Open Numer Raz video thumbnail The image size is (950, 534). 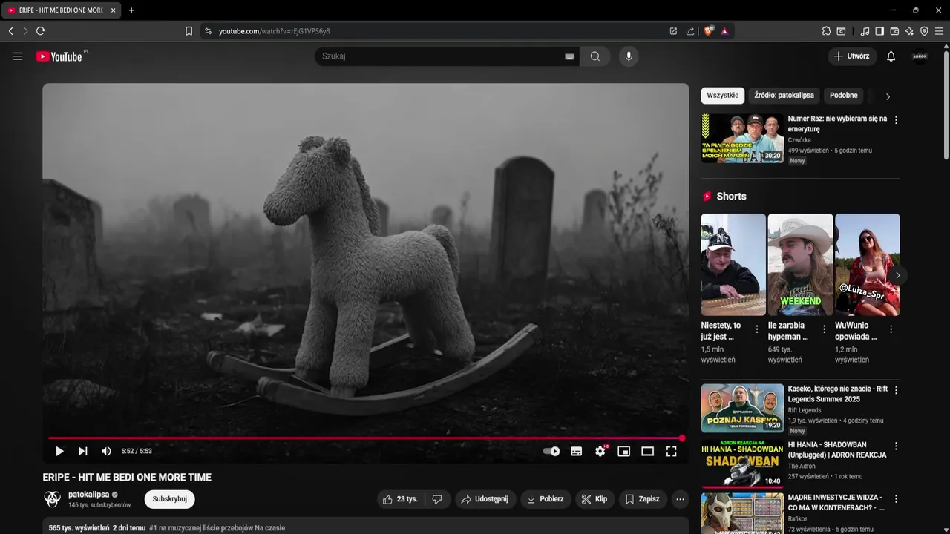[x=742, y=138]
